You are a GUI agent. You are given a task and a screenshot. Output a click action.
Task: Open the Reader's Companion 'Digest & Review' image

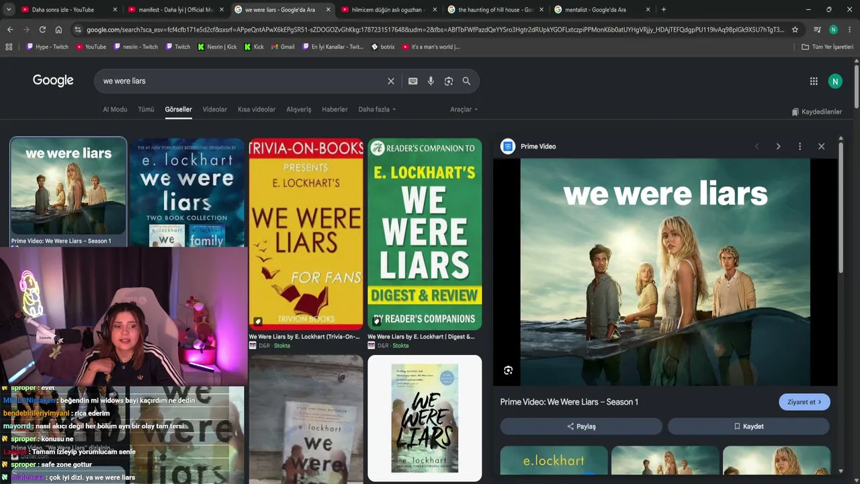pos(425,234)
